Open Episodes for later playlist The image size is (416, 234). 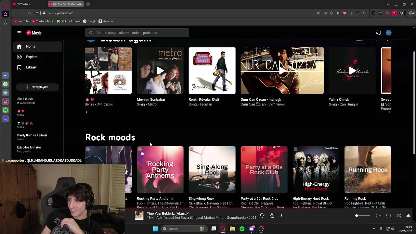[37, 149]
